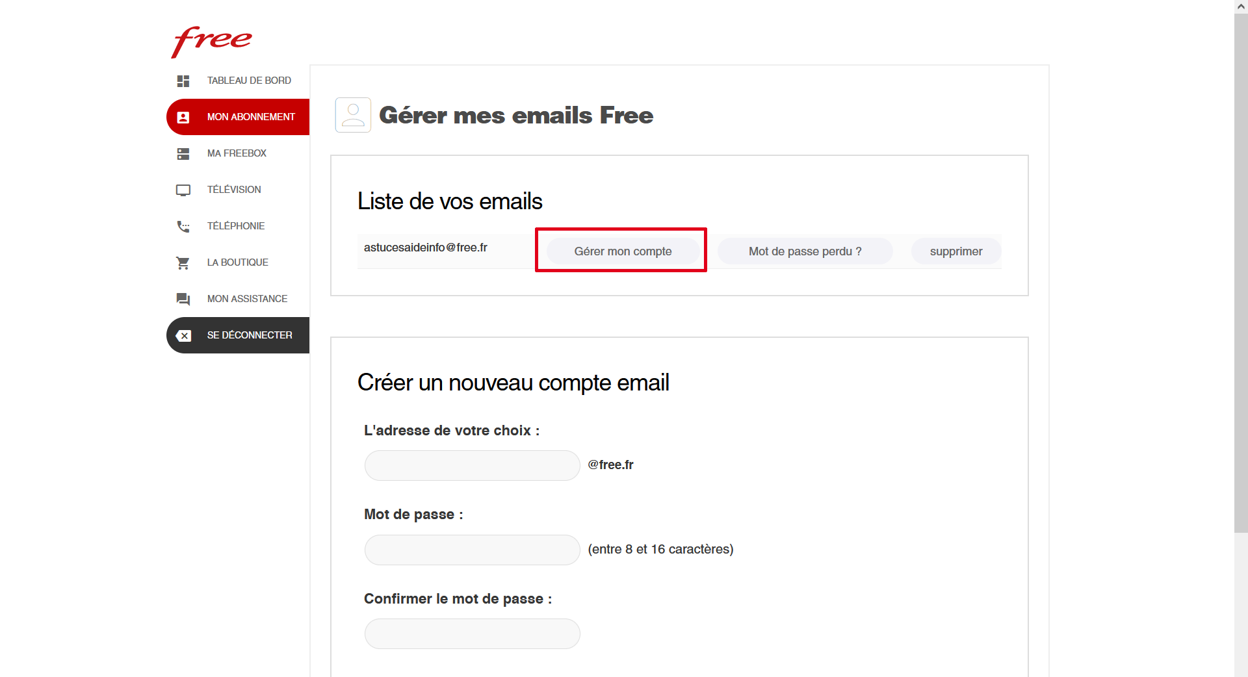The image size is (1248, 677).
Task: Click the telephone handset icon
Action: coord(183,226)
